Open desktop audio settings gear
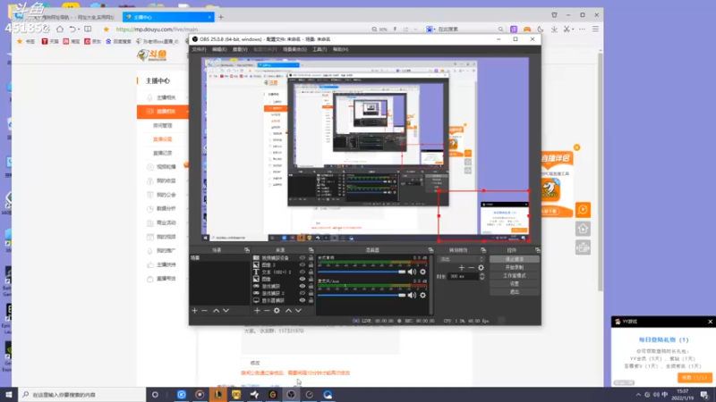 pyautogui.click(x=422, y=272)
